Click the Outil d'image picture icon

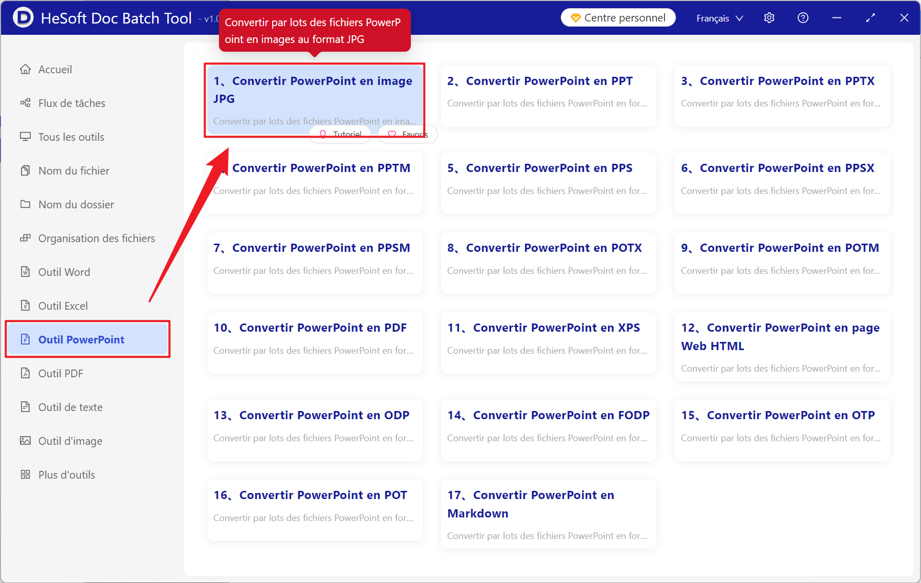25,441
